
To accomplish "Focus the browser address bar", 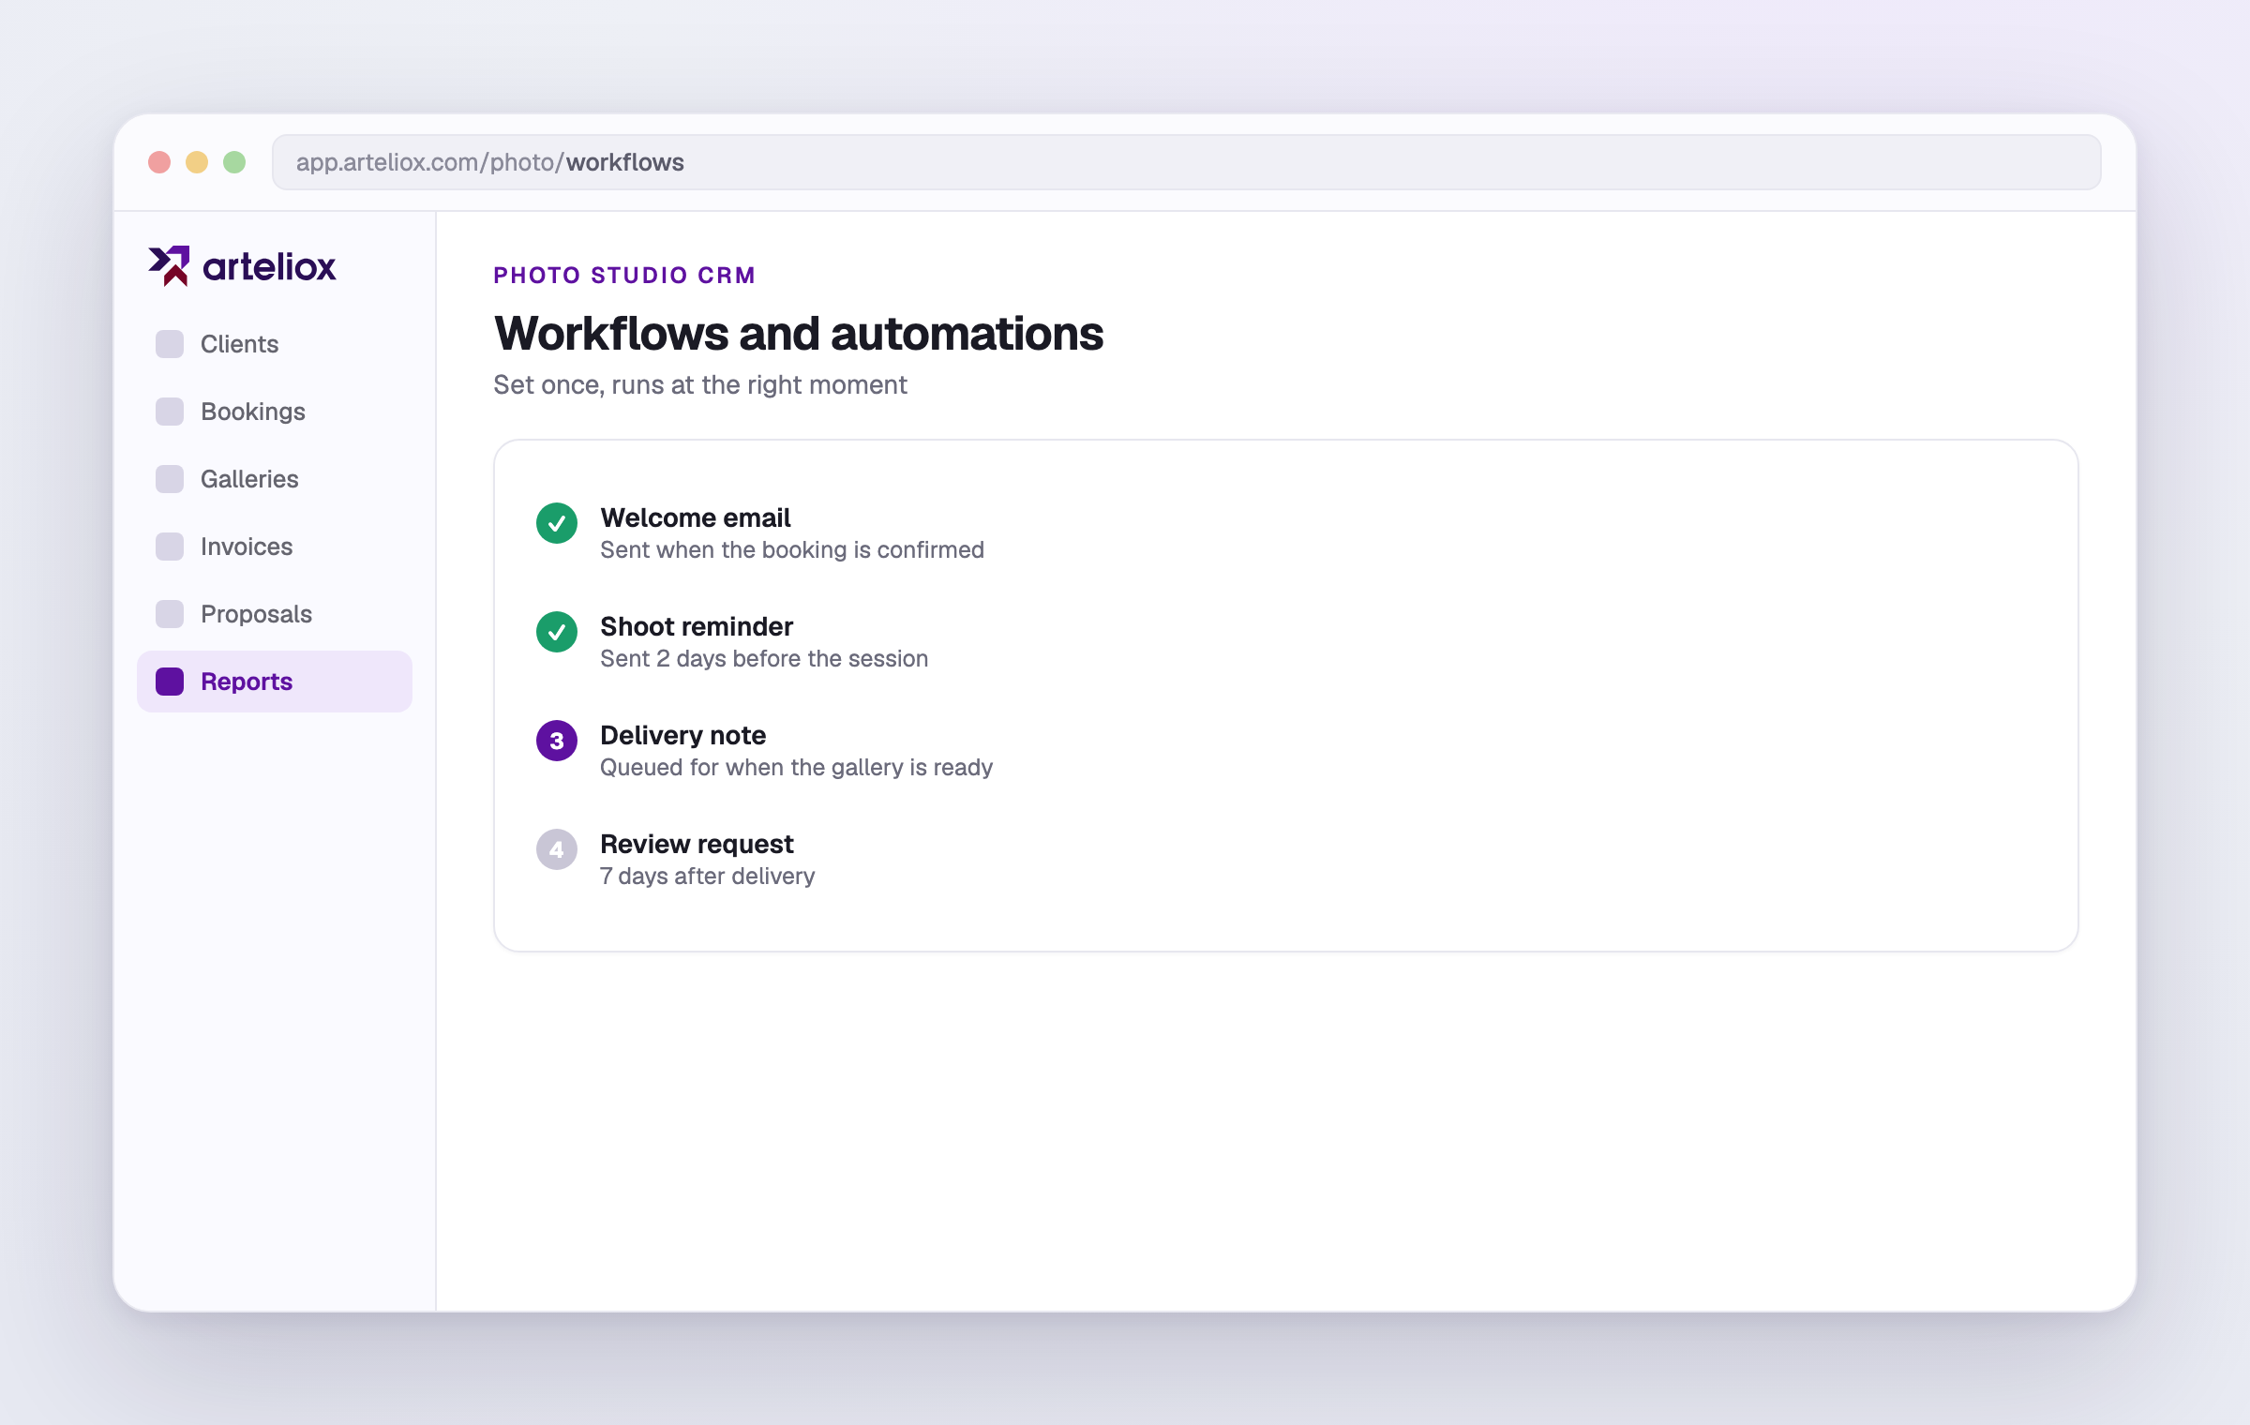I will [1187, 162].
